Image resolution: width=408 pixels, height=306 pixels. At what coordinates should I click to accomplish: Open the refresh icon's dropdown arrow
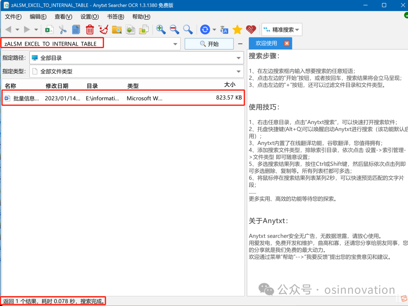tap(214, 30)
